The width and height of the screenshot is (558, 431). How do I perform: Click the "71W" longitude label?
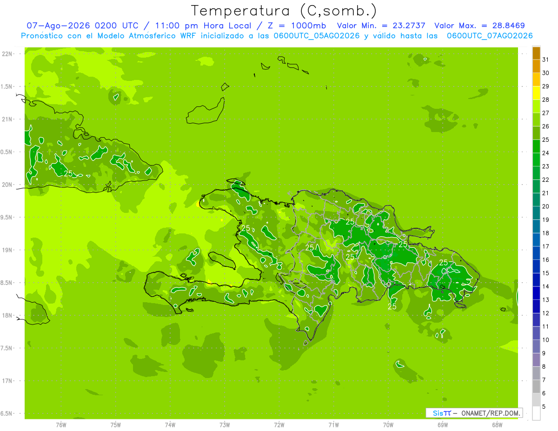333,424
